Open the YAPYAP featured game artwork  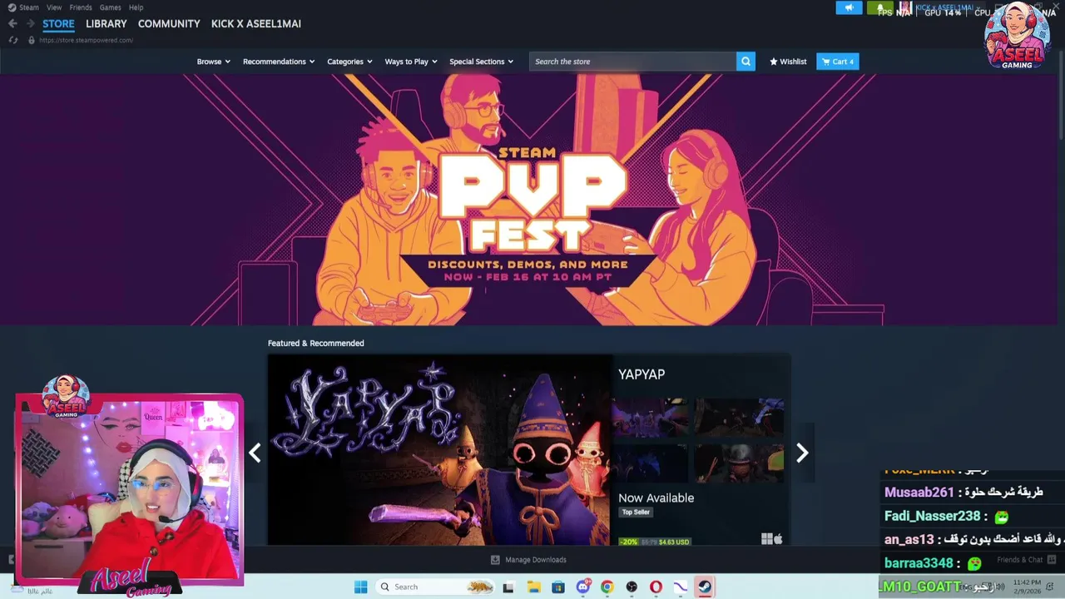click(x=439, y=450)
